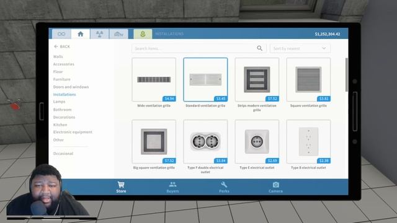Select the Floor category
397x223 pixels.
(58, 72)
